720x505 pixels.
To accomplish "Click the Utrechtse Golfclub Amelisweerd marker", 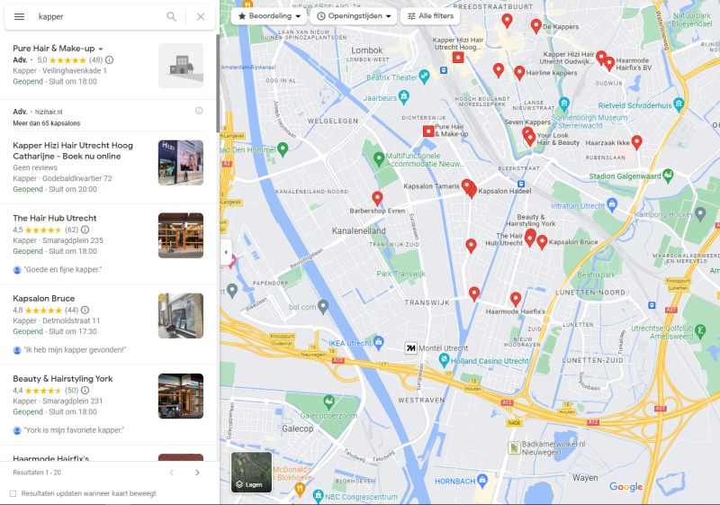I will pyautogui.click(x=700, y=330).
